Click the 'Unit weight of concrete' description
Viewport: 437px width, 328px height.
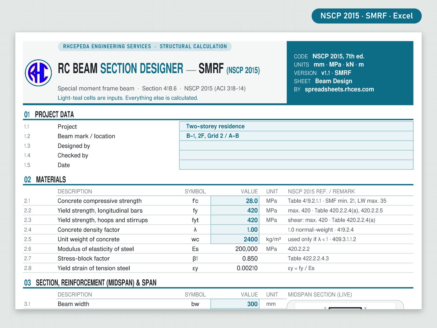(x=88, y=239)
